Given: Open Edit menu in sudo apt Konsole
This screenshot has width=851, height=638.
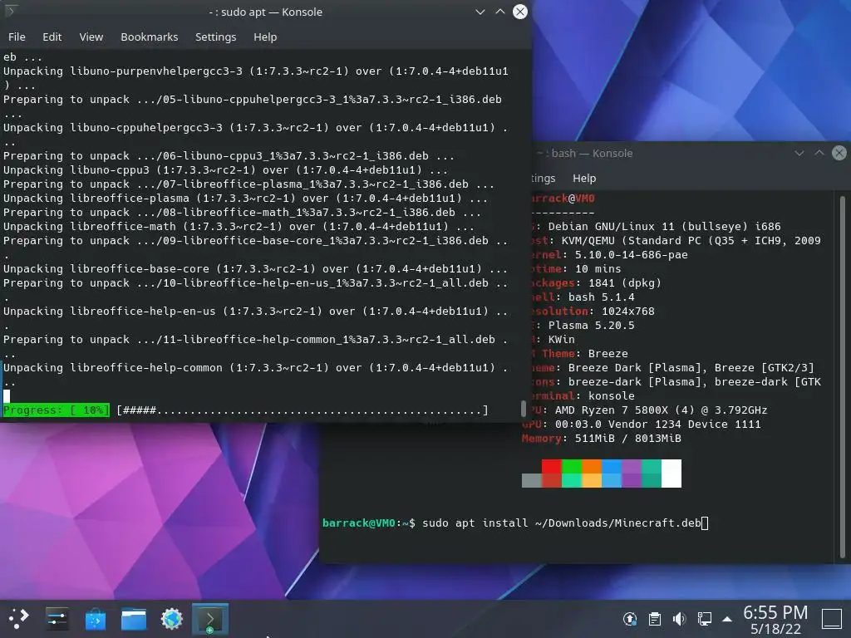Looking at the screenshot, I should [52, 37].
